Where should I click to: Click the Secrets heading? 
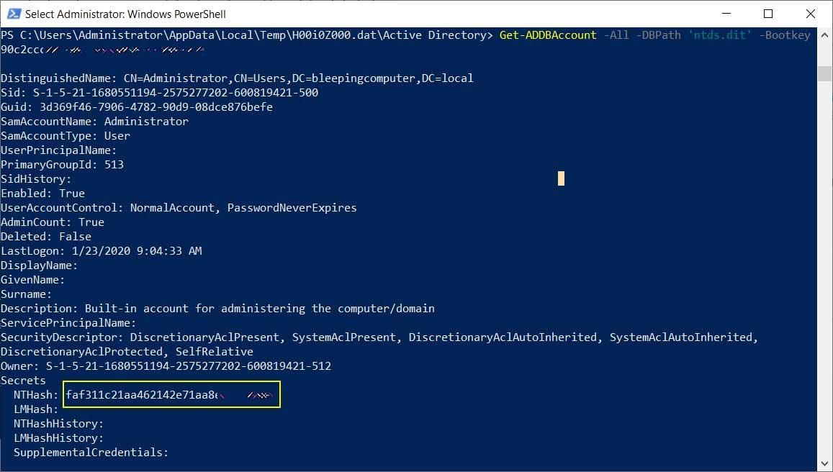point(23,380)
